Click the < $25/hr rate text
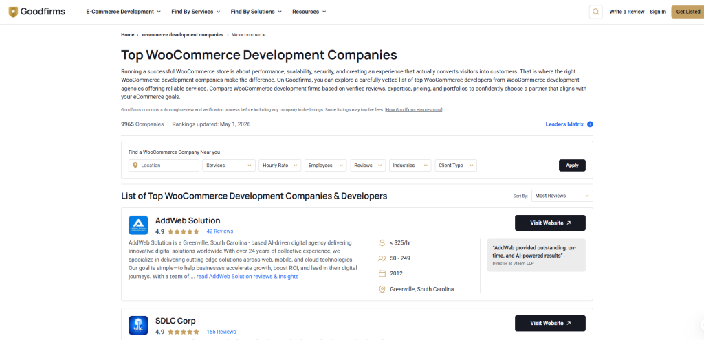The height and width of the screenshot is (340, 704). [401, 242]
